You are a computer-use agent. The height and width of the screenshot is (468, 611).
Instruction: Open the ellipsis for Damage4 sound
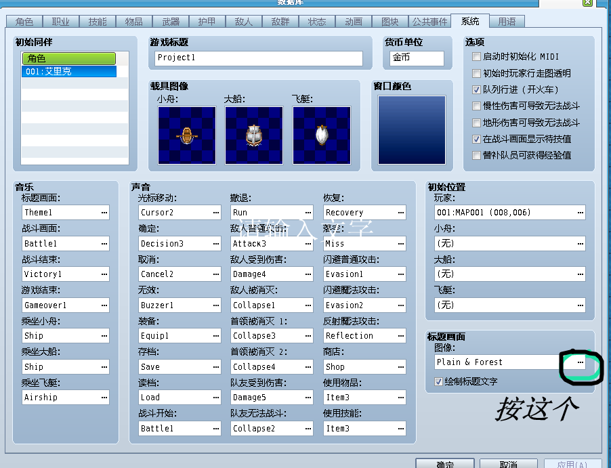coord(308,274)
